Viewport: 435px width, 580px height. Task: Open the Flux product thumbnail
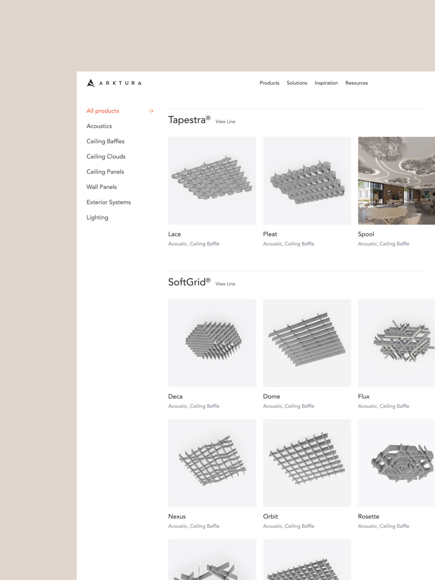(x=396, y=343)
